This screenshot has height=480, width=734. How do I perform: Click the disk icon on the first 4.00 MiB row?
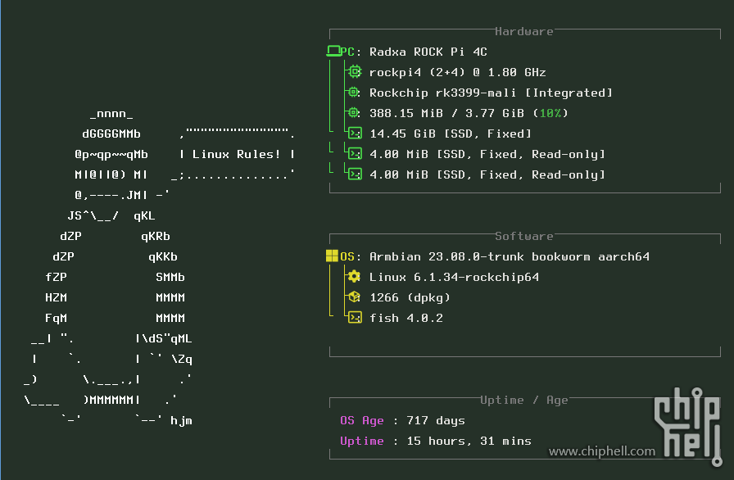click(355, 154)
